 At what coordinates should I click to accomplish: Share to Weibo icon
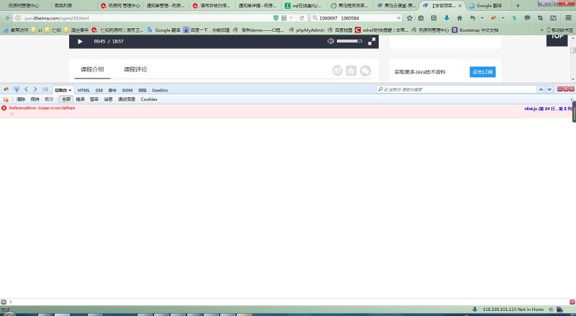click(x=337, y=71)
